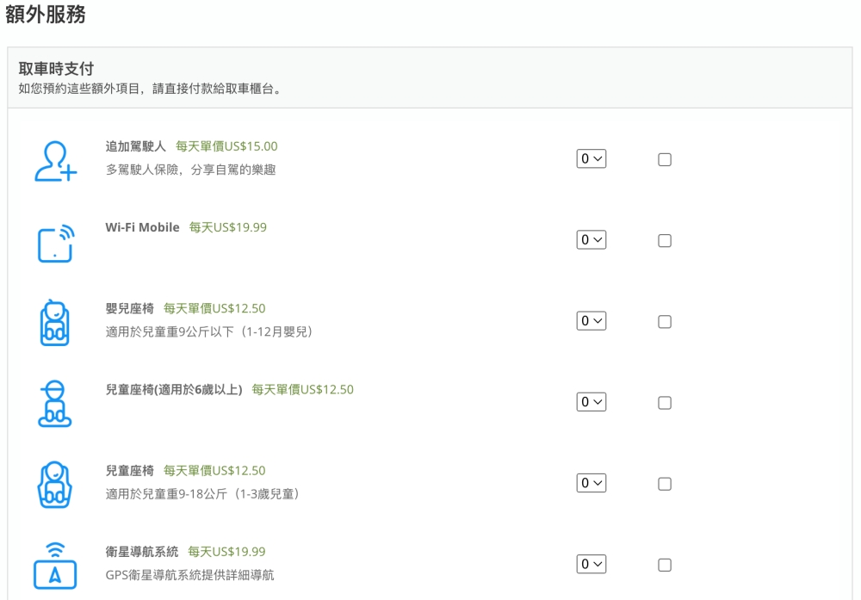Open quantity dropdown for 兒童座椅 9-18公斤
Viewport: 861px width, 600px height.
pos(592,483)
